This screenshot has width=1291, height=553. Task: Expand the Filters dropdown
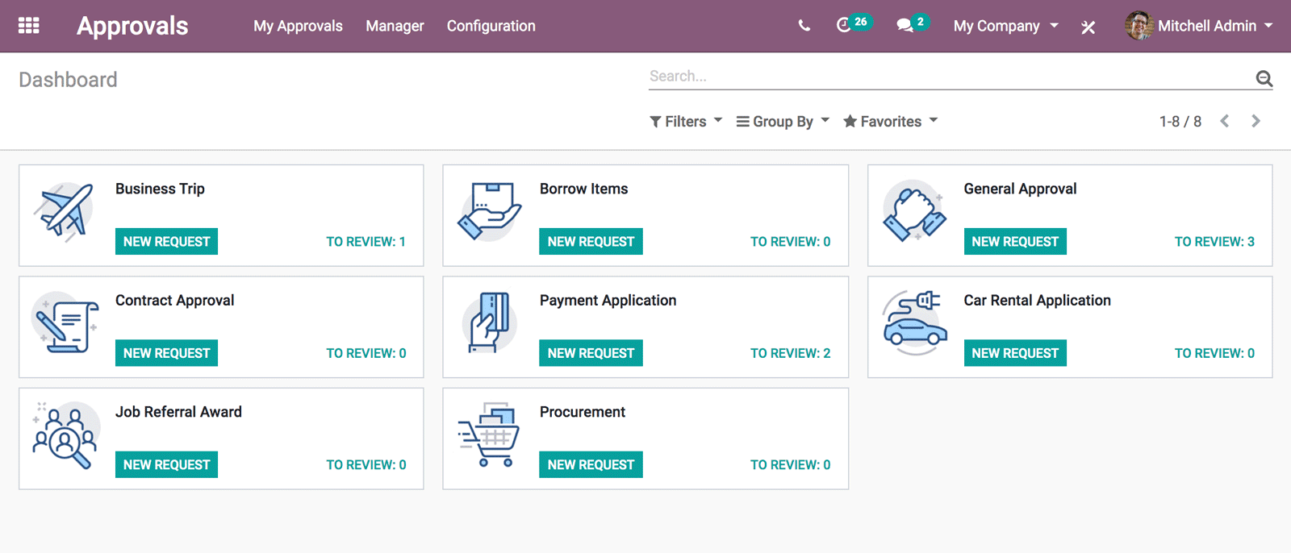click(x=685, y=122)
